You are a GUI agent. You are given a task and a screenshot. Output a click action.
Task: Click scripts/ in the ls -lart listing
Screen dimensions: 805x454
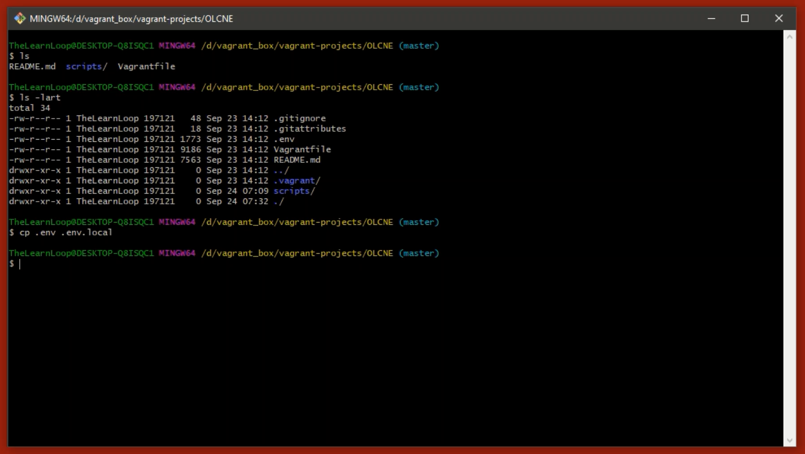[x=294, y=191]
